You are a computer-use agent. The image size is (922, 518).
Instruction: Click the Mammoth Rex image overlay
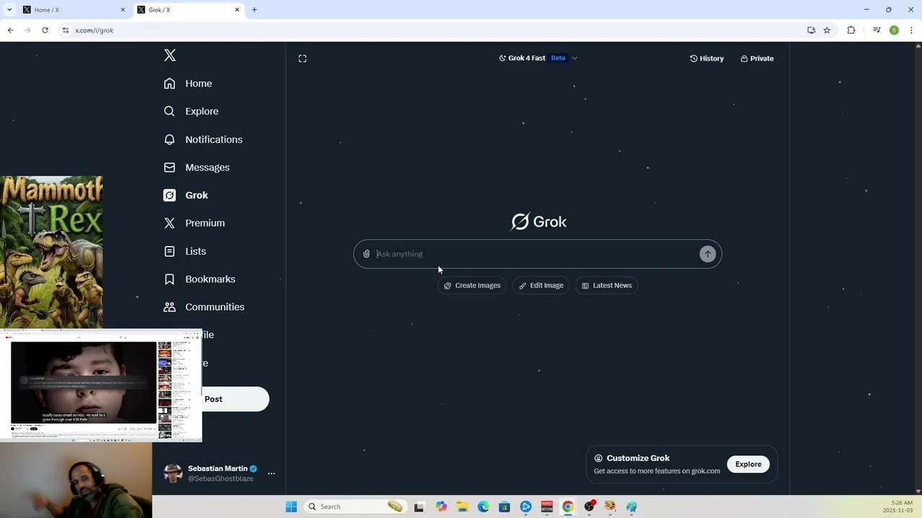pyautogui.click(x=51, y=252)
